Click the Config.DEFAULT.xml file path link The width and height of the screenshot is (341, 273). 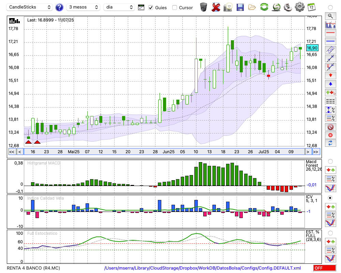pyautogui.click(x=203, y=268)
